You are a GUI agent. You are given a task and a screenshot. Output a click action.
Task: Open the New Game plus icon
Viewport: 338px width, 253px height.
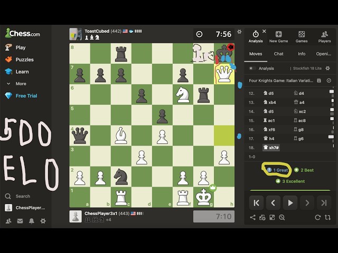[x=278, y=34]
